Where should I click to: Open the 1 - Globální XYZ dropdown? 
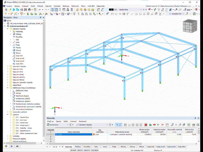(184, 14)
